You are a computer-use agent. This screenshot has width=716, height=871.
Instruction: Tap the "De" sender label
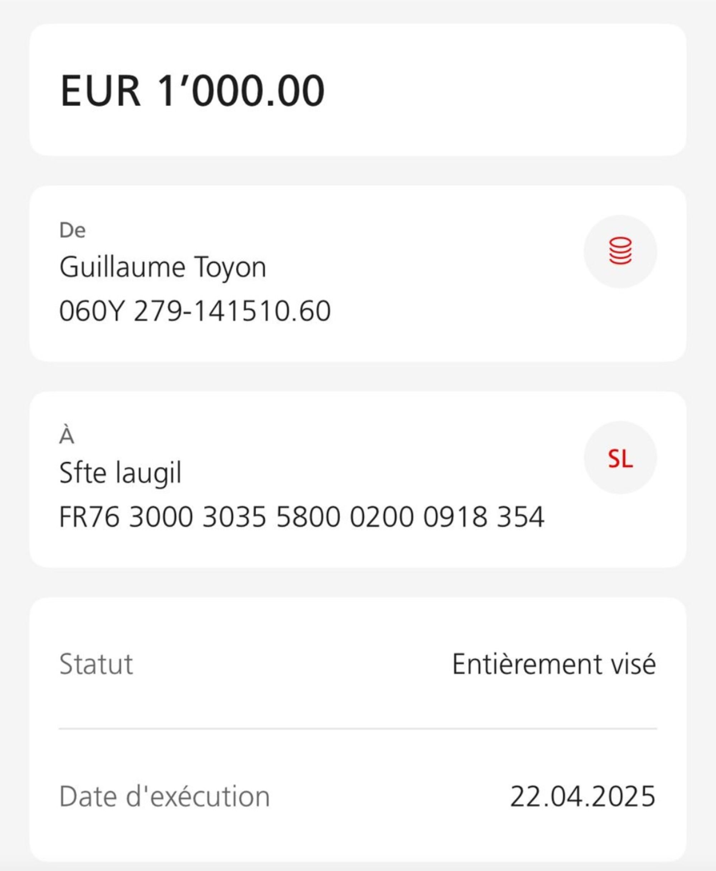click(x=73, y=230)
